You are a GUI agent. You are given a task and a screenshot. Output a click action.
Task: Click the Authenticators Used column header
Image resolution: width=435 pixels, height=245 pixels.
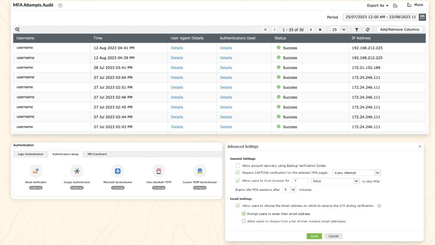point(238,38)
